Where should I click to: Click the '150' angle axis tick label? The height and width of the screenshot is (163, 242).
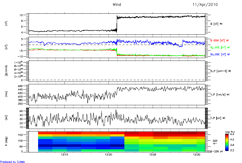point(20,135)
